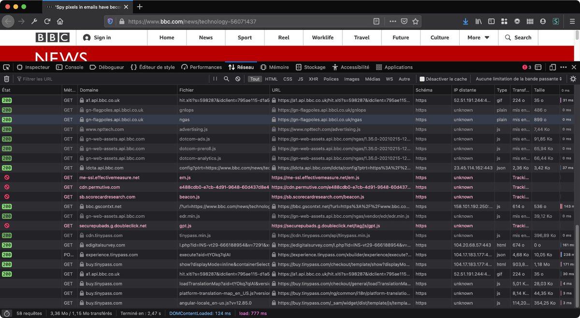This screenshot has height=318, width=580.
Task: Open the network search magnifier
Action: tap(226, 79)
